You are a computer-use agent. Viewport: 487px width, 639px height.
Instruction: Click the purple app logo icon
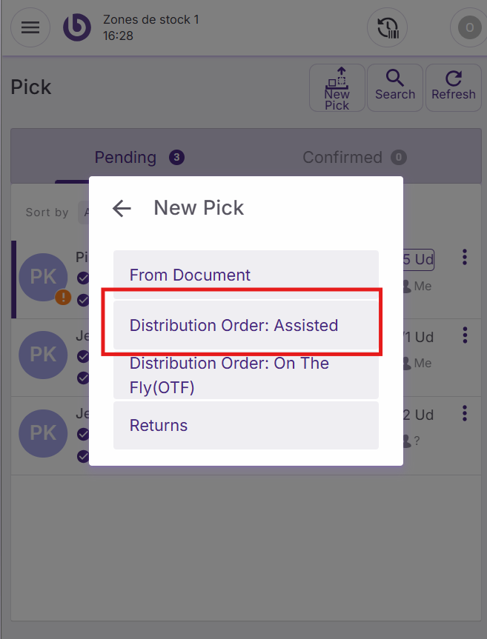coord(77,28)
